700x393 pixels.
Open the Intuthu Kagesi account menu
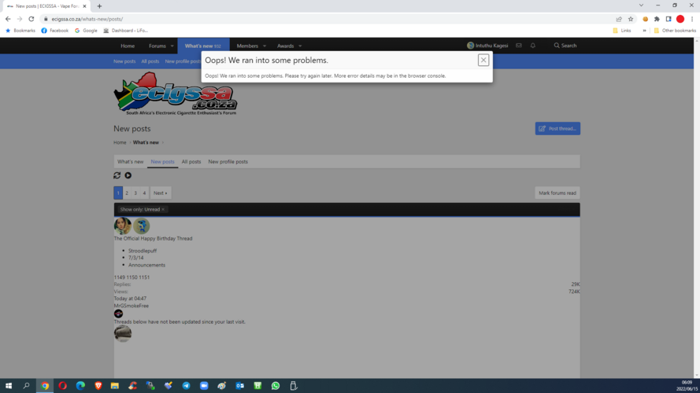[x=487, y=46]
